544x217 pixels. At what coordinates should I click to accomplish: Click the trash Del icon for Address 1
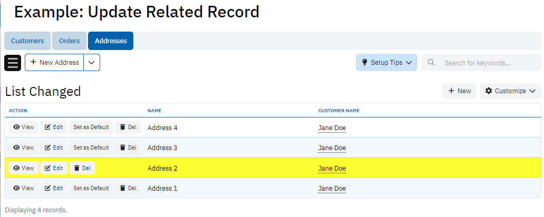point(123,189)
